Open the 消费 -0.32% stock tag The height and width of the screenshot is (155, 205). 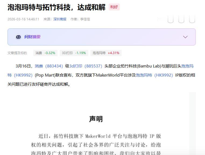click(x=45, y=53)
